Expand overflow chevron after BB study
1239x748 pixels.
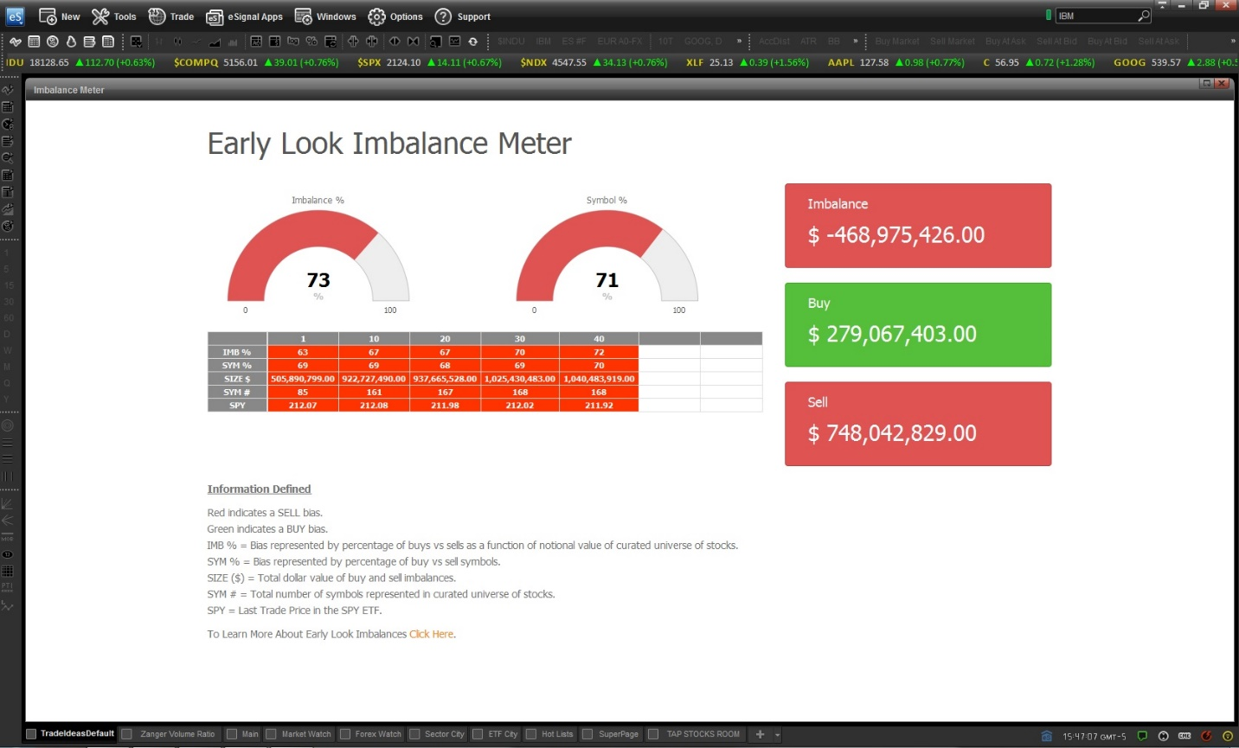856,41
